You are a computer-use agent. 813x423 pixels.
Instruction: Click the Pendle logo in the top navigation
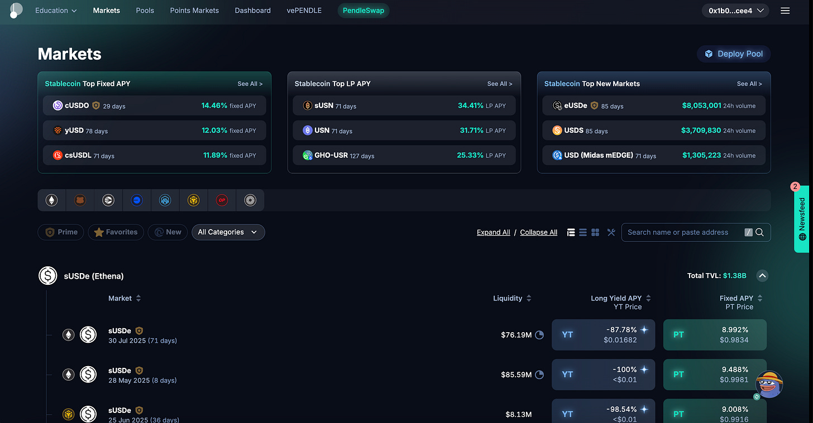(x=16, y=10)
